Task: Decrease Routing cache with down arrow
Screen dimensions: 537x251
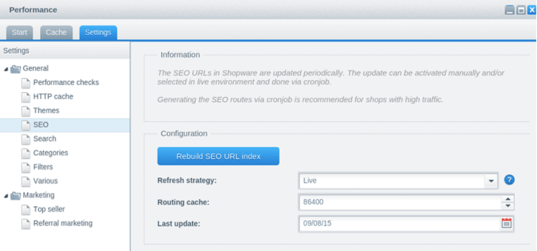Action: click(x=508, y=206)
